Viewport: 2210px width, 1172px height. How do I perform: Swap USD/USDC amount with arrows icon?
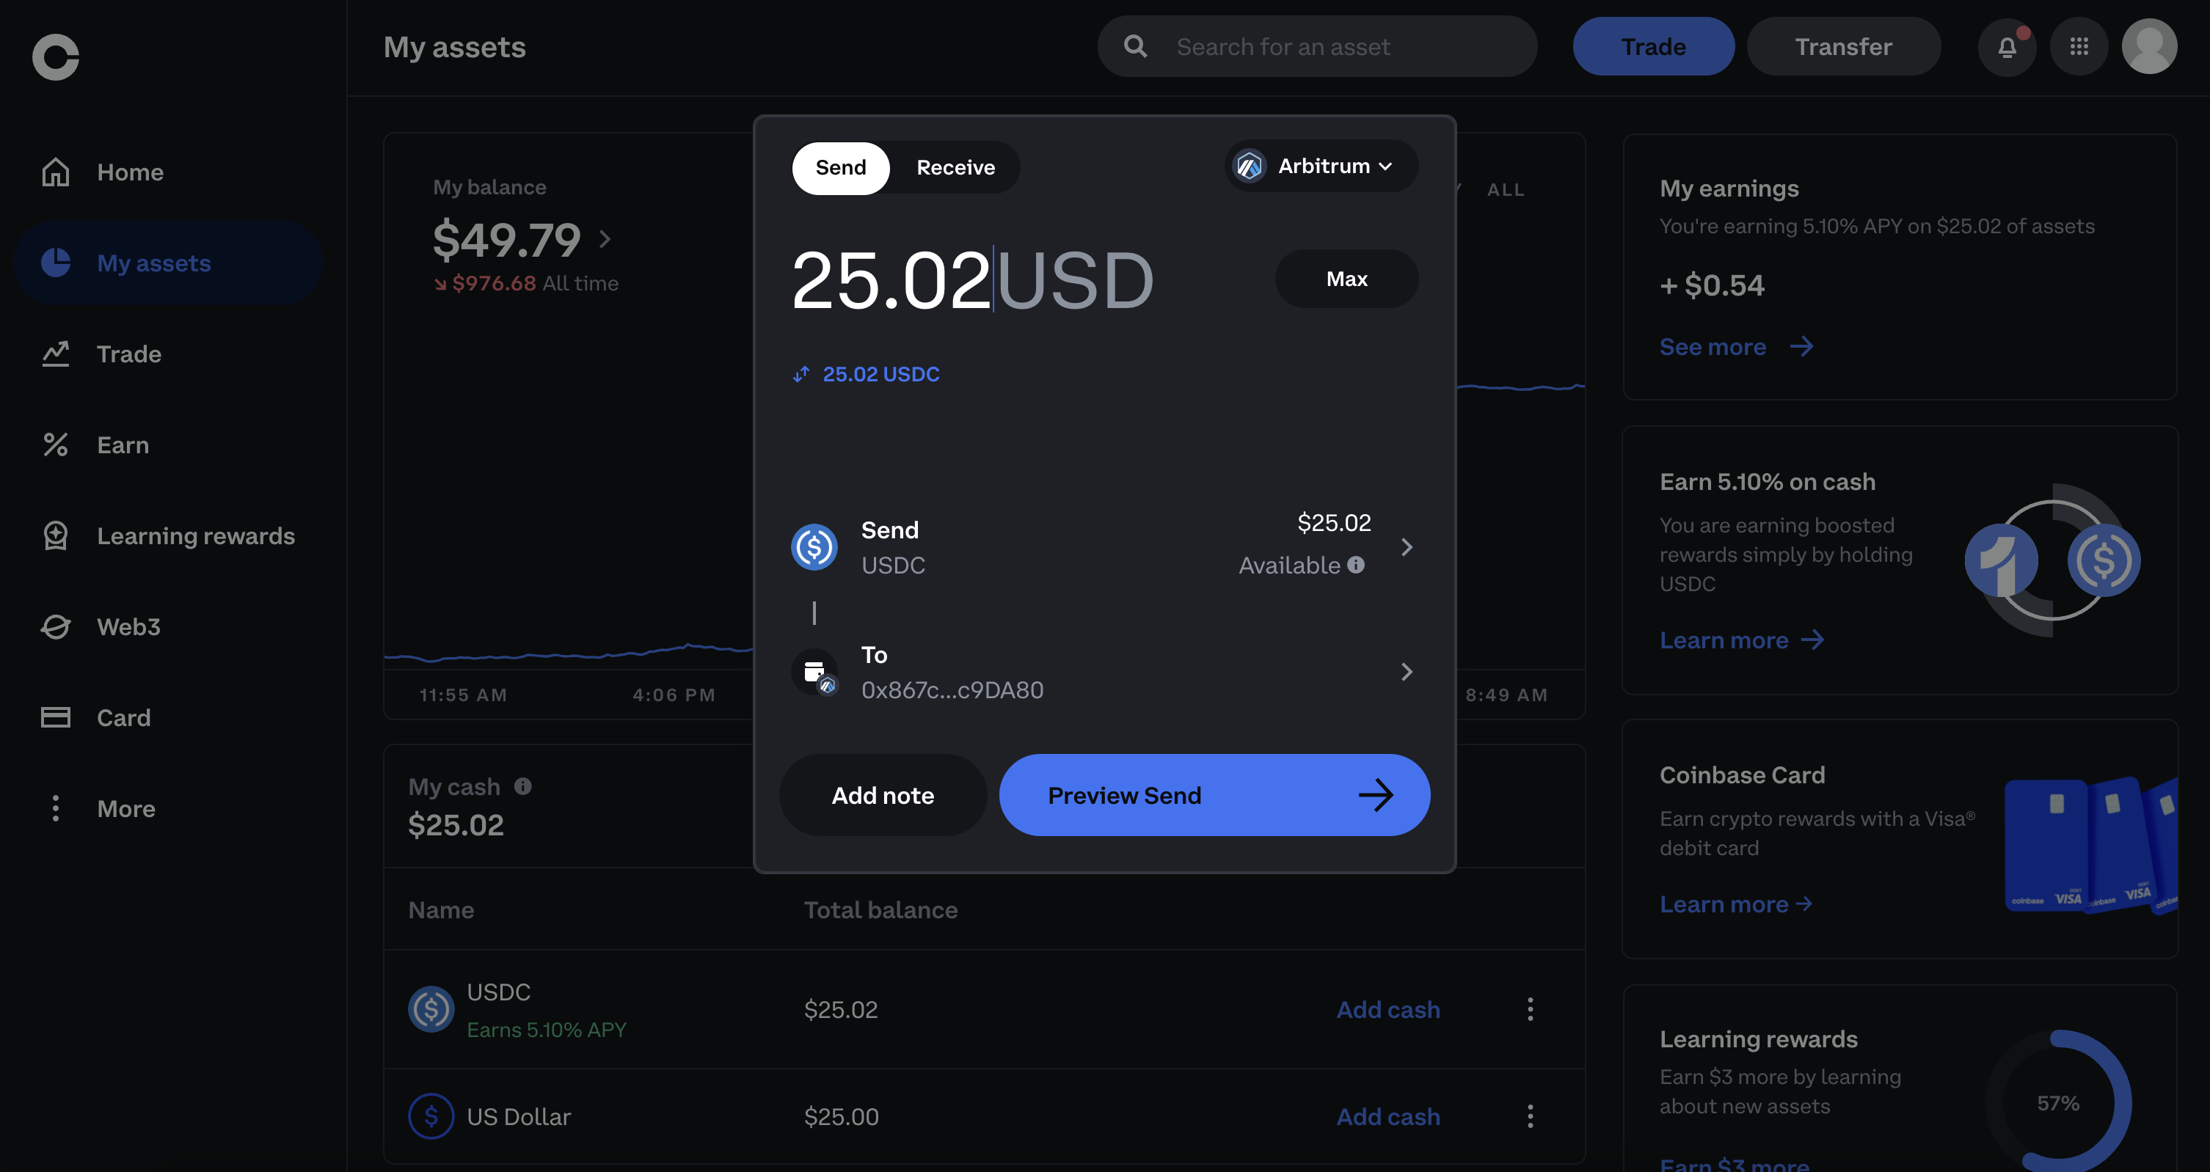tap(801, 375)
